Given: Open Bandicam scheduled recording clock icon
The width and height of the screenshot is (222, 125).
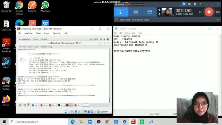Looking at the screenshot, I should pos(195,4).
